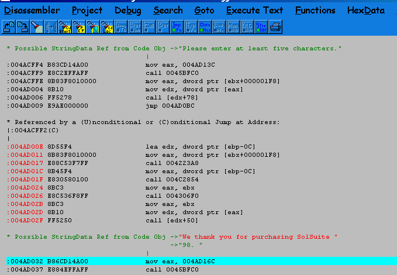Click the Goto Code Location icon
397x275 pixels.
tap(106, 26)
